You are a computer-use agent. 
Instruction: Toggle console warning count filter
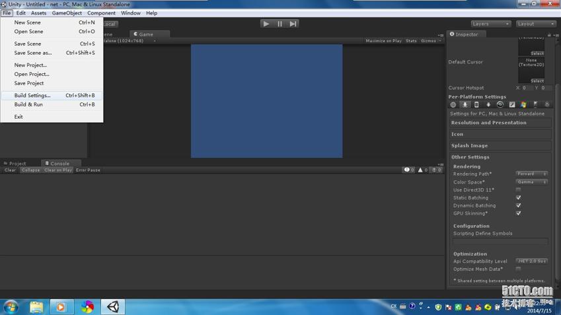click(422, 170)
